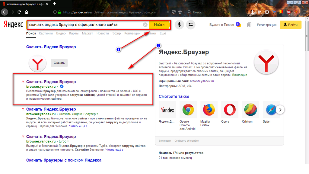Screen dimensions: 309x174
Task: Open the highlighted 'Скачать Яндекс.Браузер' result
Action: (x=51, y=82)
